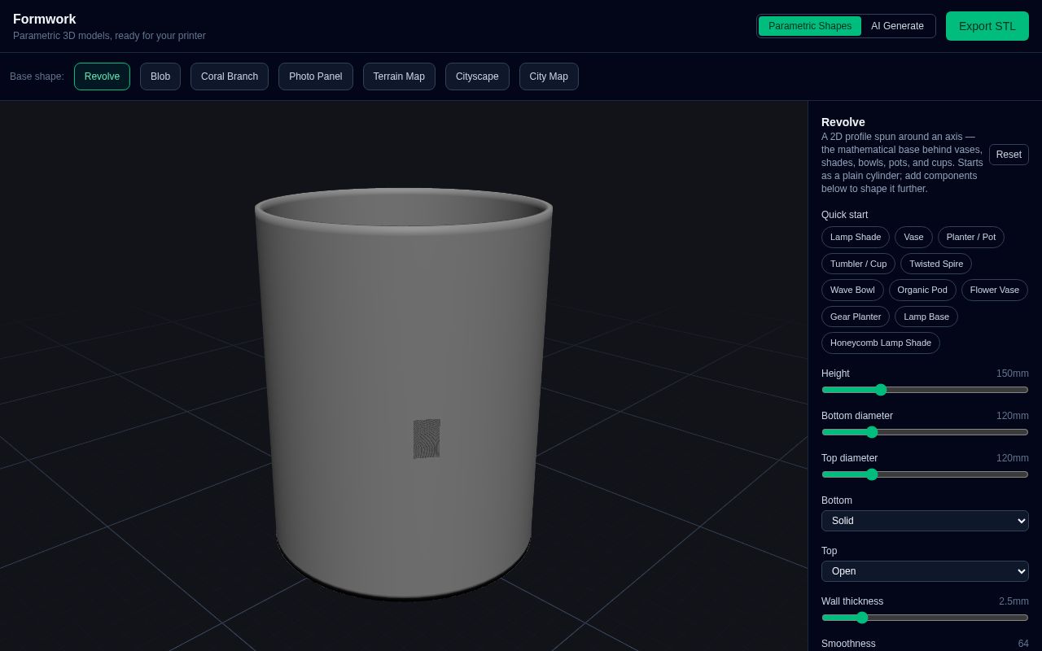
Task: Click the Smoothness label
Action: [x=848, y=644]
